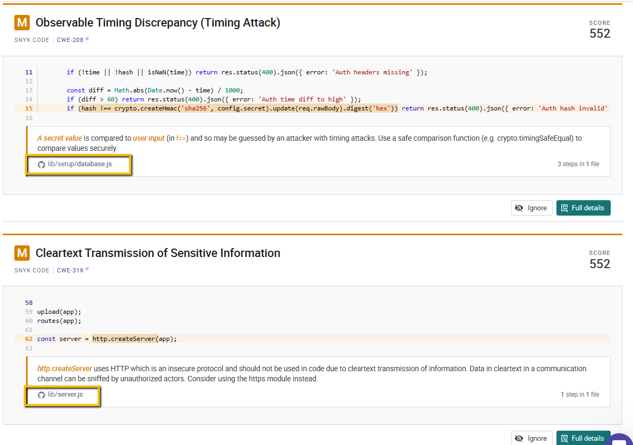The width and height of the screenshot is (633, 445).
Task: Click the medium severity badge for Cleartext Transmission
Action: [x=22, y=253]
